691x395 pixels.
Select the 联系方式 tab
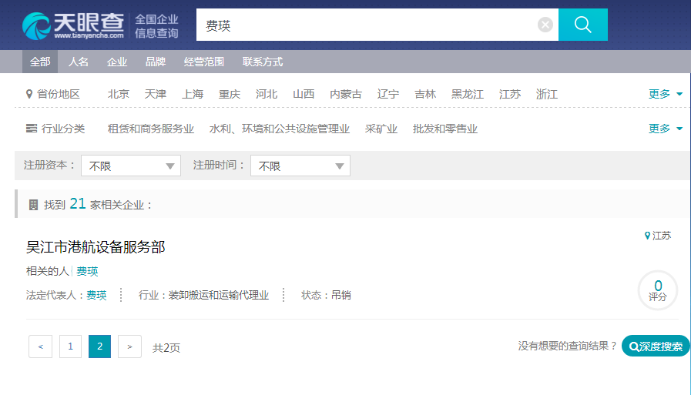[x=263, y=62]
